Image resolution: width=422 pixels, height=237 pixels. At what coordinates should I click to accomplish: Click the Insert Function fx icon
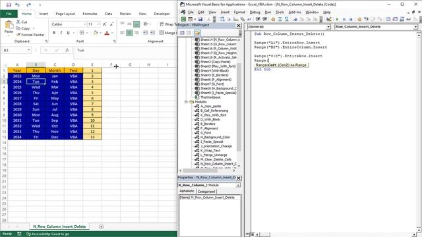point(67,50)
